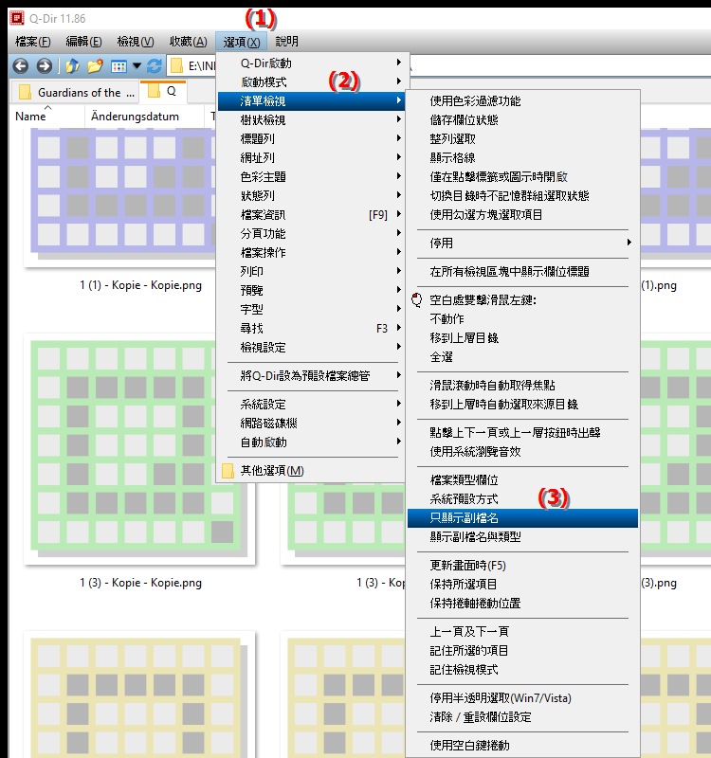Screen dimensions: 711x758
Task: Go forward with the right arrow button
Action: 44,65
